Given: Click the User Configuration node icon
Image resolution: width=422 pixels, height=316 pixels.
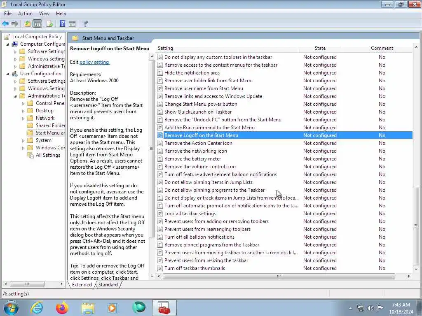Looking at the screenshot, I should click(15, 74).
